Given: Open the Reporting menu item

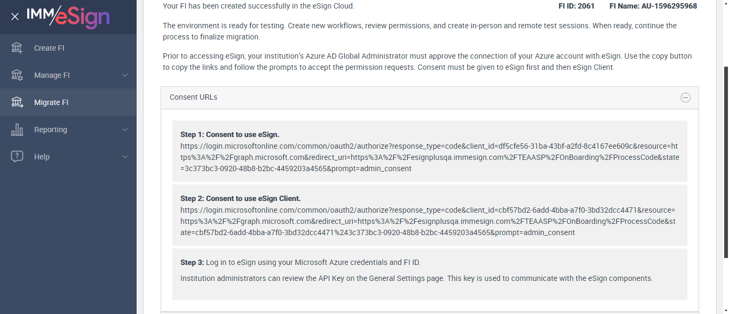Looking at the screenshot, I should click(51, 130).
